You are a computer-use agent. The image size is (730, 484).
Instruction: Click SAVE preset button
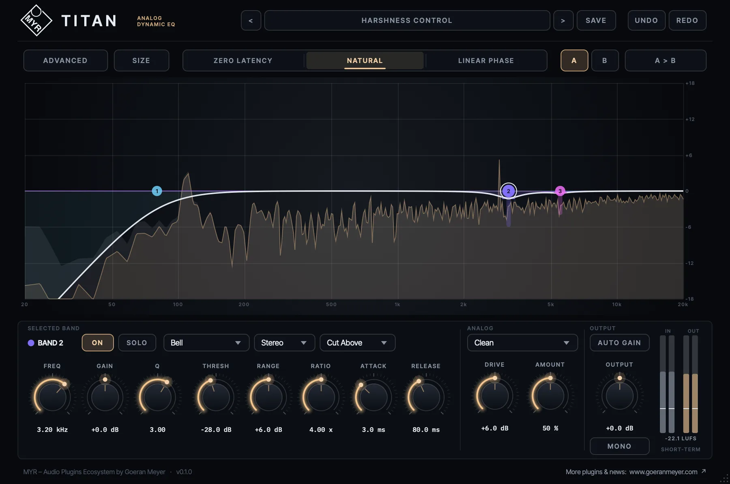coord(596,20)
